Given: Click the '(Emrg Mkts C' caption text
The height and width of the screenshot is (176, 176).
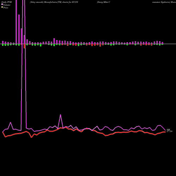Looking at the screenshot, I should (103, 2).
